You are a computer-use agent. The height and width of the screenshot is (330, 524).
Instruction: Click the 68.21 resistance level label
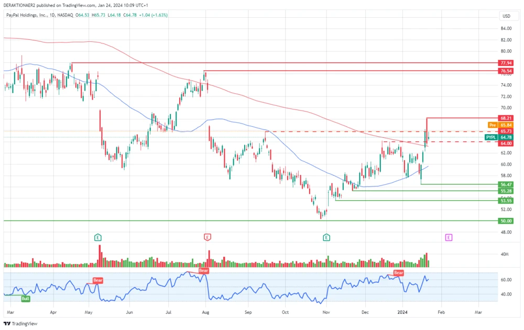pos(505,118)
